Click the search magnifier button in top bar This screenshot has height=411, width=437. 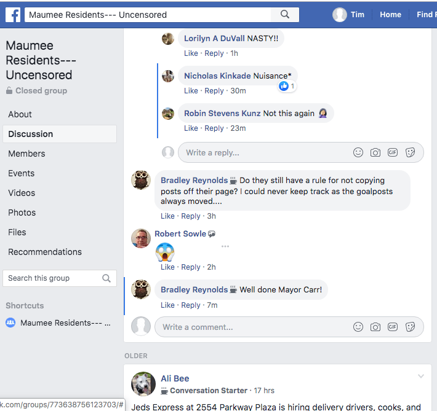tap(284, 15)
